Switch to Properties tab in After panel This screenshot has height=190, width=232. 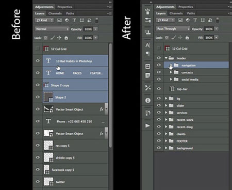click(x=186, y=7)
